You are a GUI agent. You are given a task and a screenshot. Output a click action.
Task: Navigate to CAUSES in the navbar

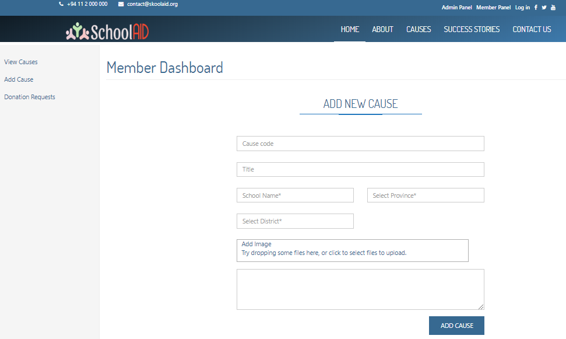[419, 29]
